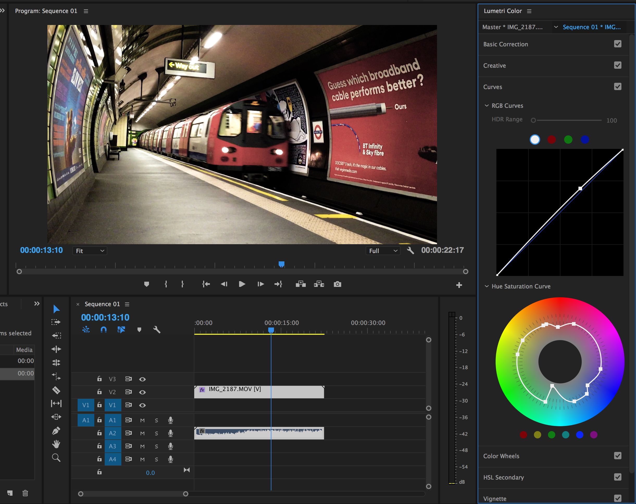Open the Full playback resolution dropdown
636x504 pixels.
[x=383, y=251]
